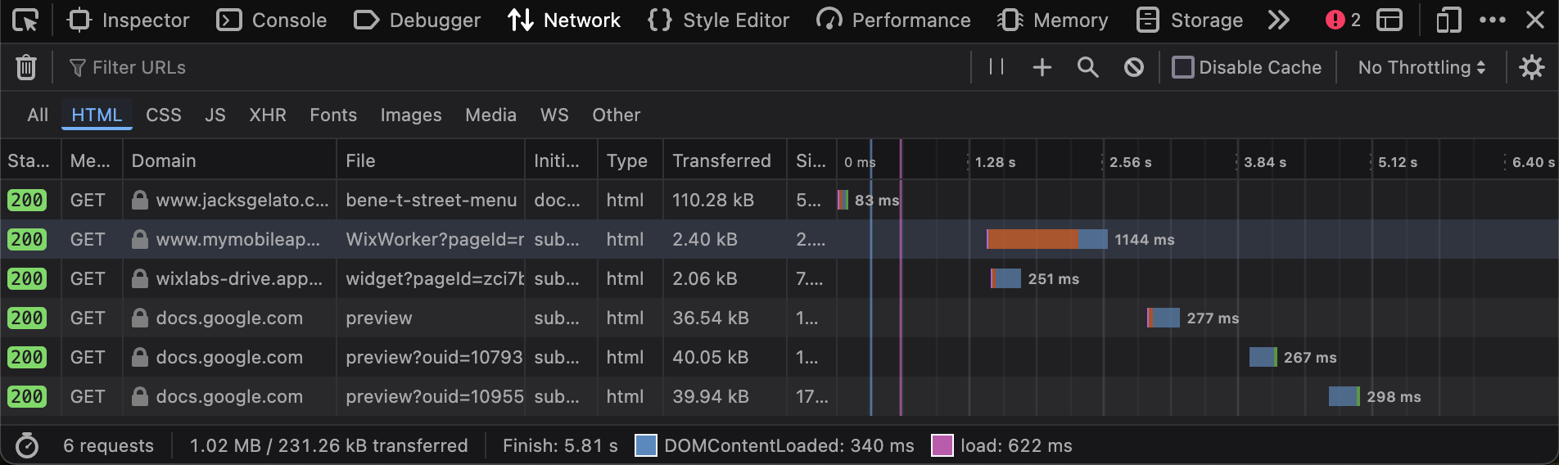Open the three-dots customize menu
1559x465 pixels.
(1493, 20)
